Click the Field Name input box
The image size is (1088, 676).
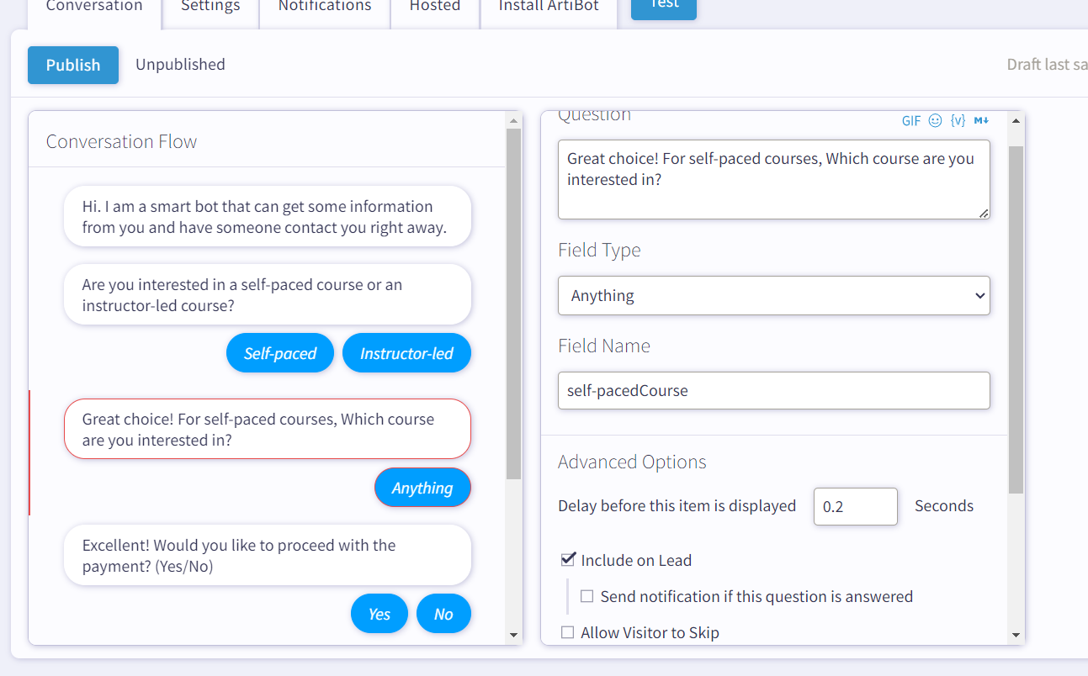coord(773,391)
